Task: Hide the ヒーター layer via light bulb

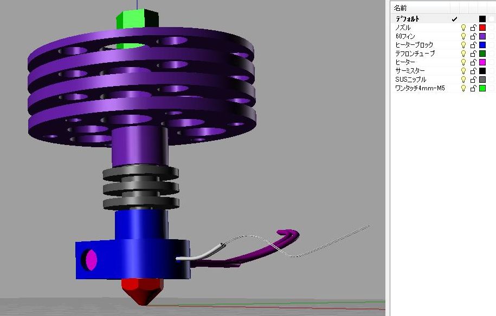Action: (463, 62)
